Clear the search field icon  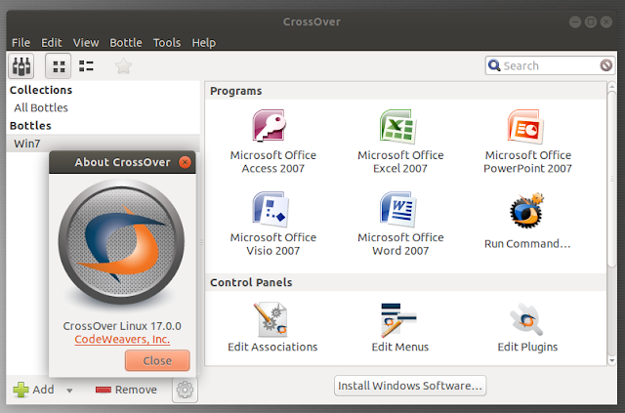coord(605,65)
